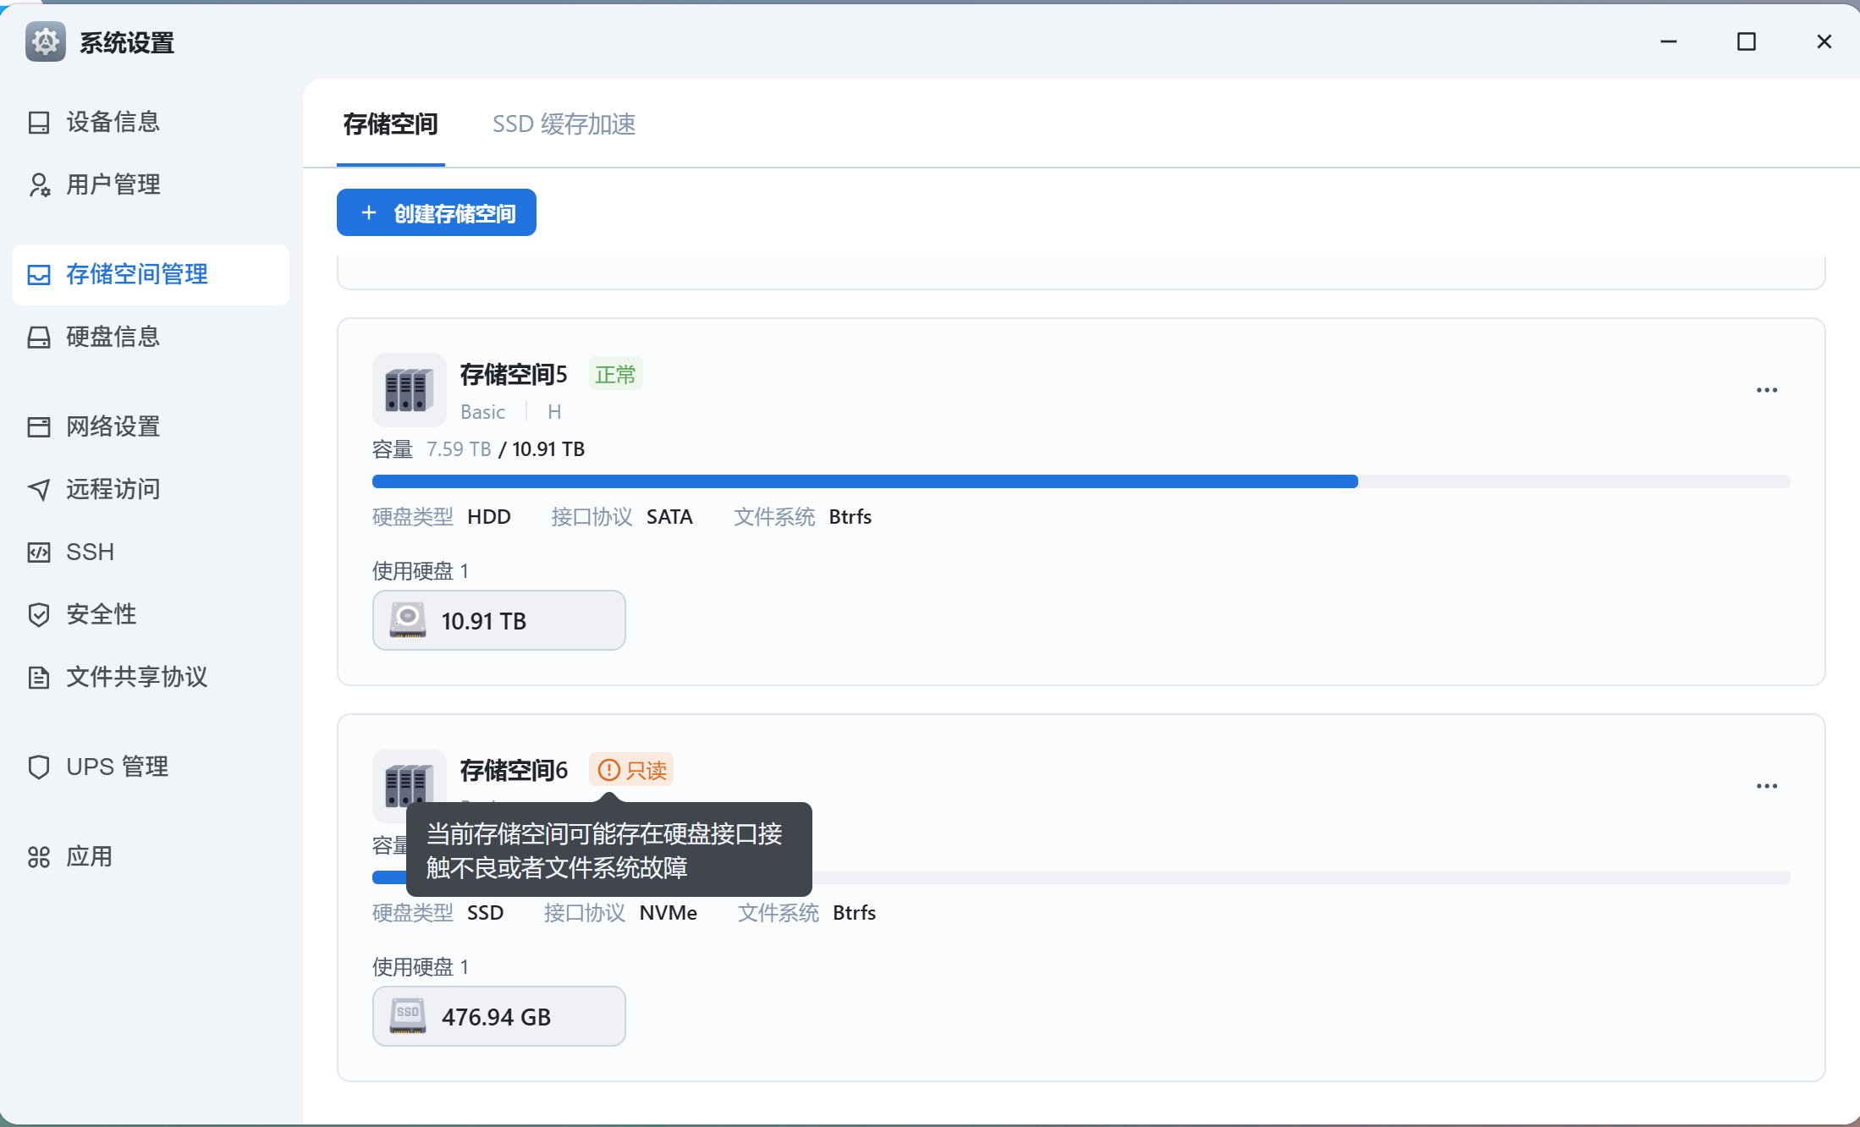Click the SSD disk type value in 存储空间6
This screenshot has width=1860, height=1127.
[x=485, y=913]
